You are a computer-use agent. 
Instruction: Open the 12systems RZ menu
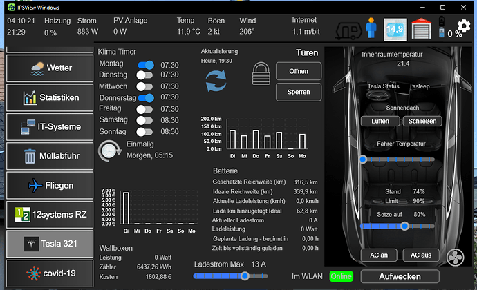click(50, 215)
